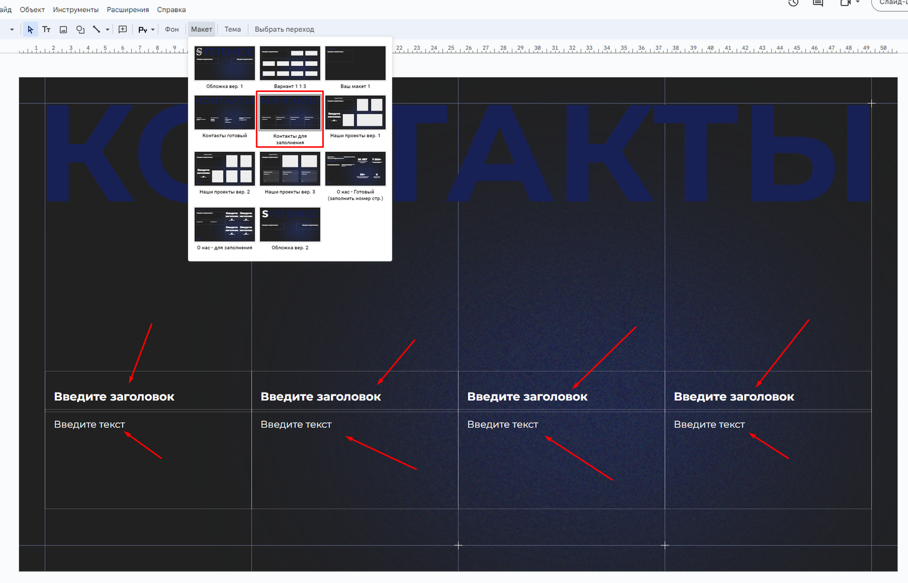This screenshot has width=908, height=583.
Task: Open the Тема panel
Action: coord(232,29)
